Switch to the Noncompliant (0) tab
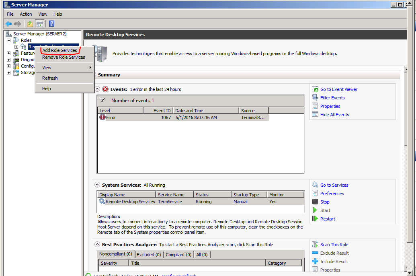This screenshot has width=416, height=276. coord(116,254)
